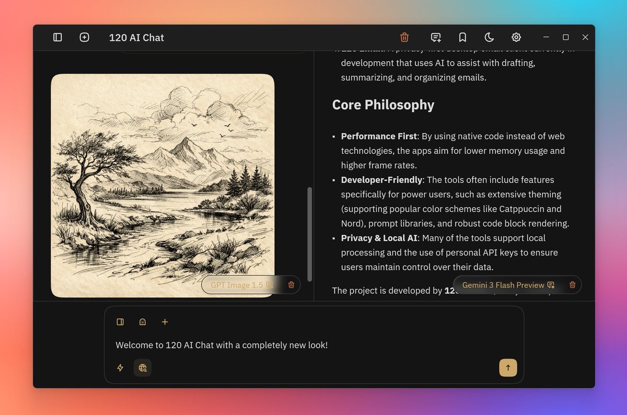
Task: Open settings gear icon
Action: point(516,37)
